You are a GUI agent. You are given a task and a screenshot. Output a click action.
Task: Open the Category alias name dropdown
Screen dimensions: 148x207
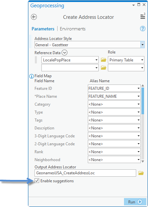click(114, 104)
